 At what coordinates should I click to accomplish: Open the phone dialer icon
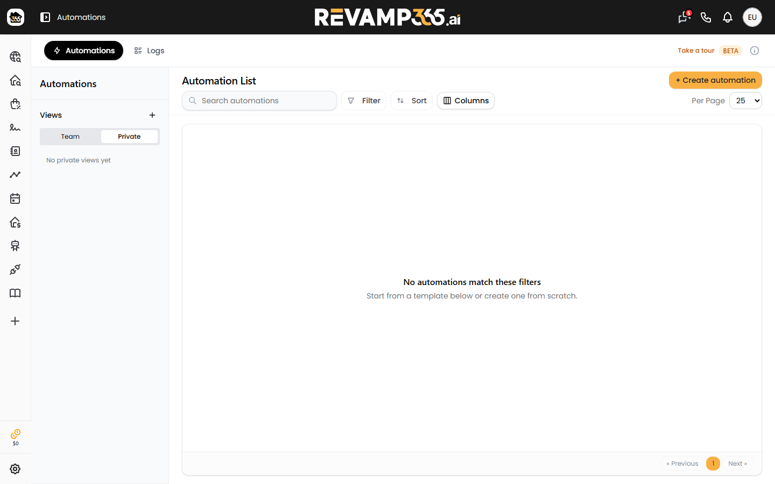[706, 17]
